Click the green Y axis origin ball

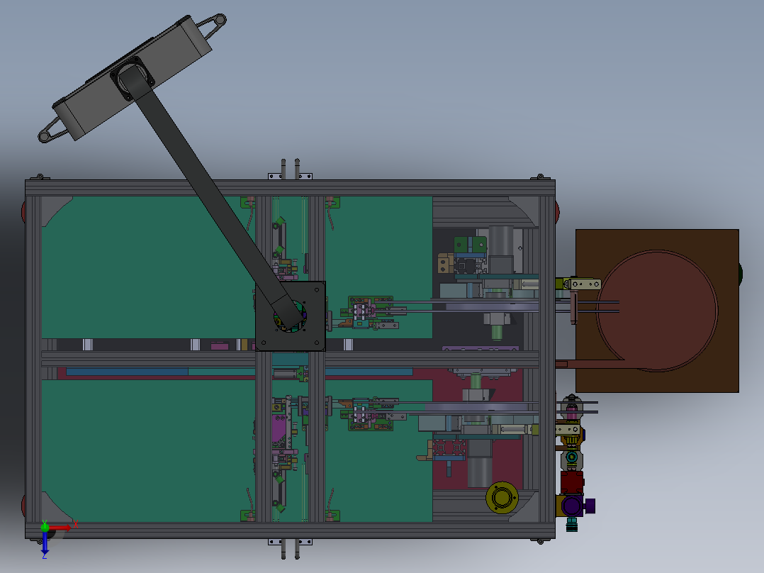45,527
